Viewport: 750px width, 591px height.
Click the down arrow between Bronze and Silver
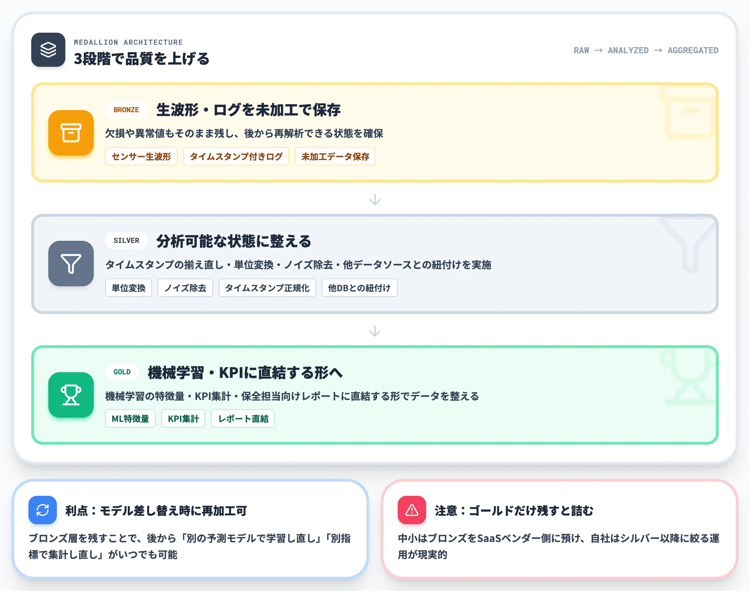click(x=375, y=200)
